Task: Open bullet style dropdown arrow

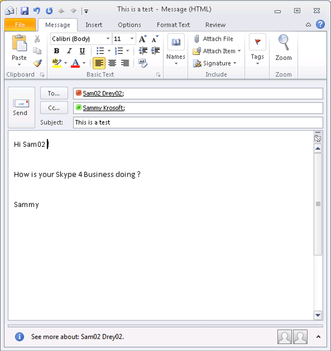Action: click(109, 51)
